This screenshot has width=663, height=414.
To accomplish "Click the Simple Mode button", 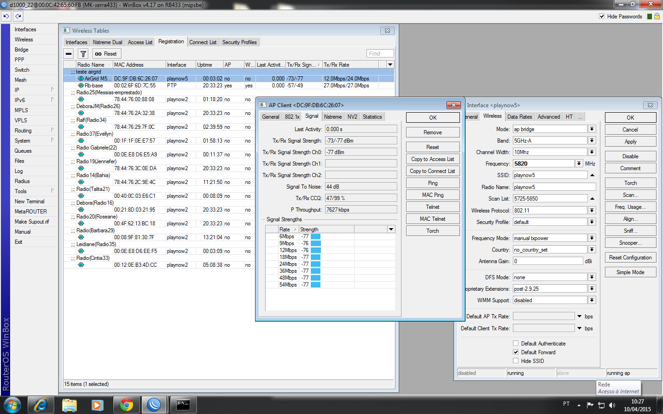I will tap(630, 272).
